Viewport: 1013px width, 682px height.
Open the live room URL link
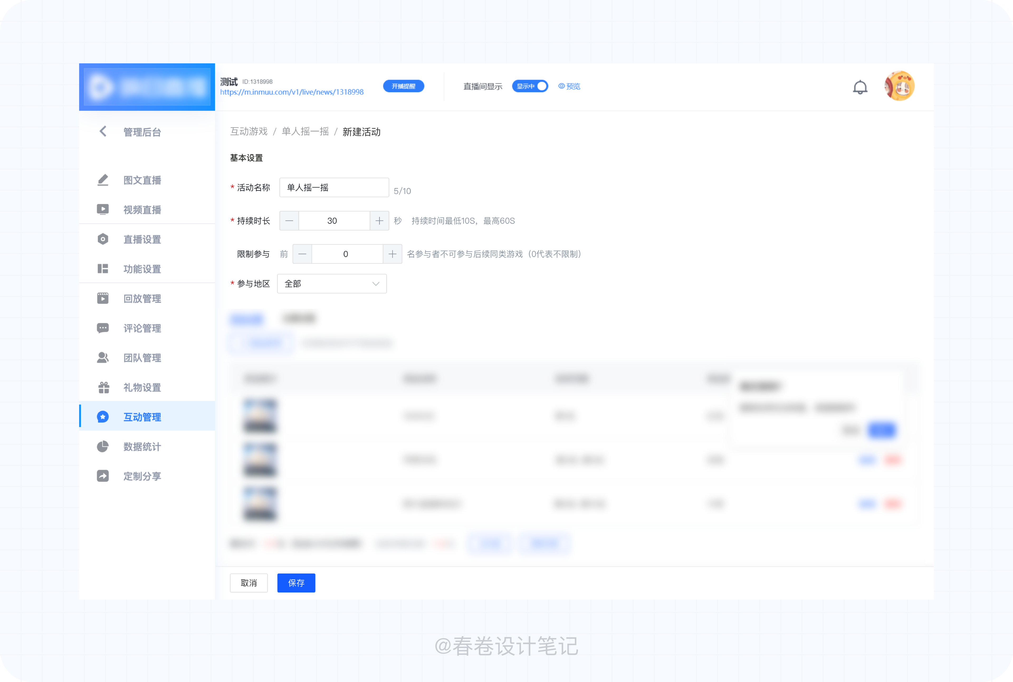tap(292, 92)
